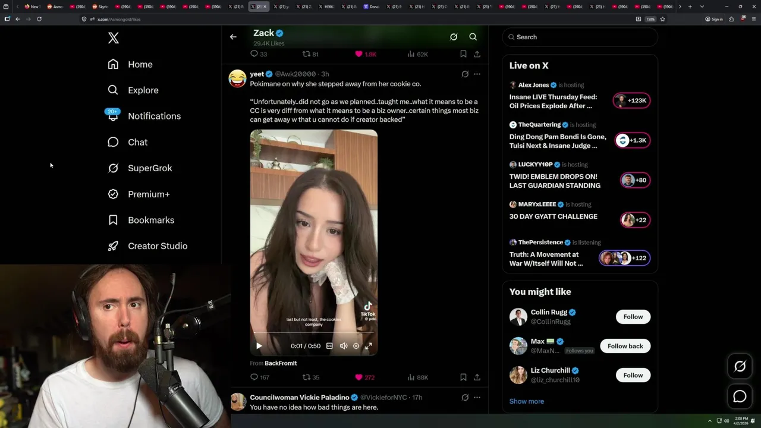Play the Pokimane video
Viewport: 761px width, 428px height.
259,346
